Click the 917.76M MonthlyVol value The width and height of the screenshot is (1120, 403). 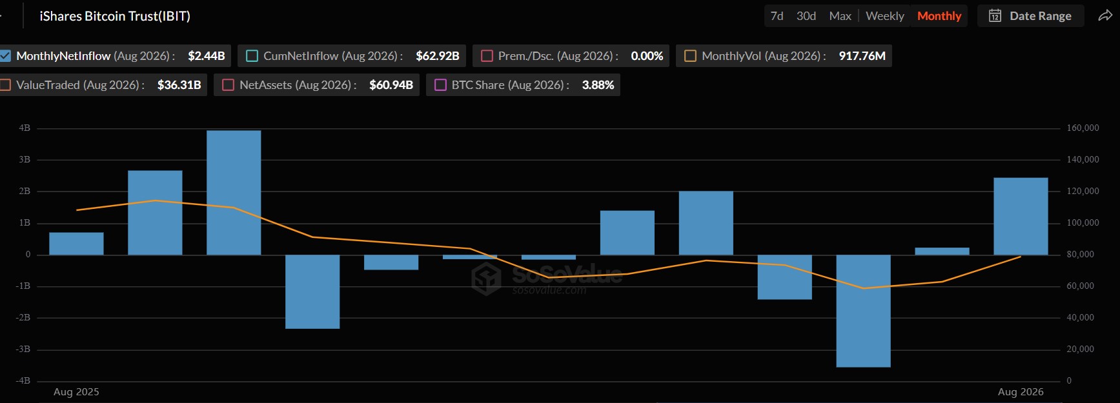pos(862,56)
